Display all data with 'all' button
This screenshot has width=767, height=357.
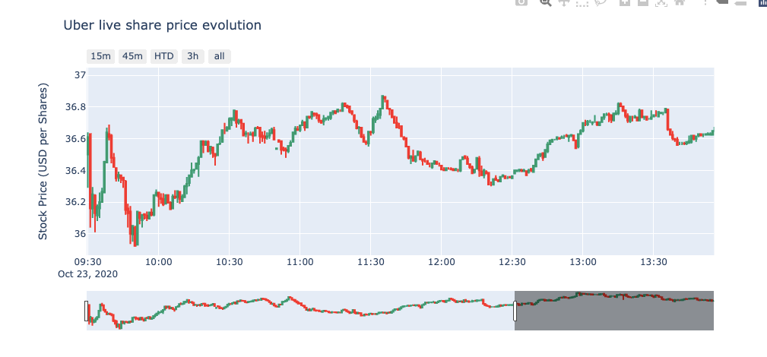[219, 56]
